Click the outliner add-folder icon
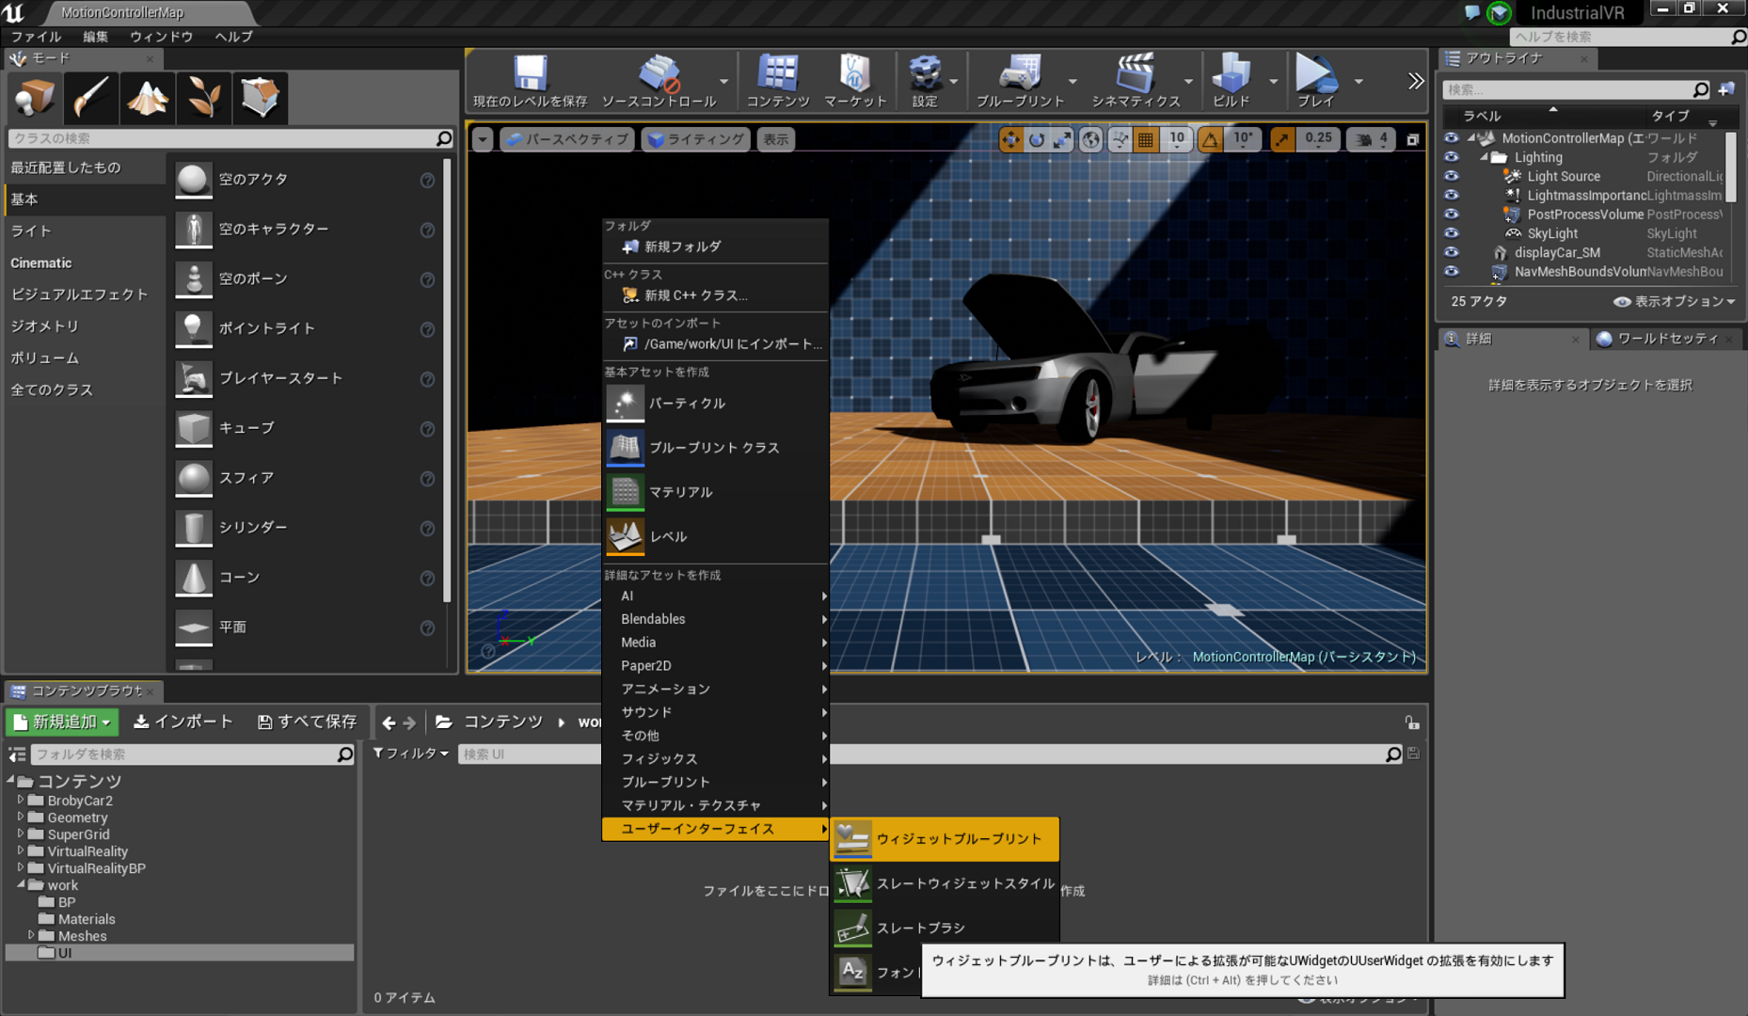Viewport: 1748px width, 1016px height. point(1726,89)
